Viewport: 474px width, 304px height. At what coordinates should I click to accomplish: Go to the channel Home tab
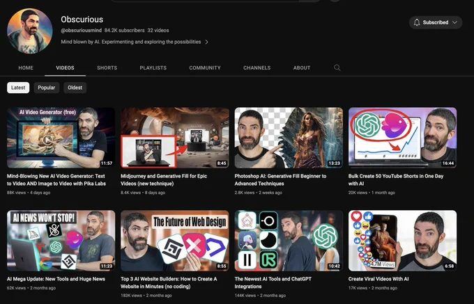26,67
